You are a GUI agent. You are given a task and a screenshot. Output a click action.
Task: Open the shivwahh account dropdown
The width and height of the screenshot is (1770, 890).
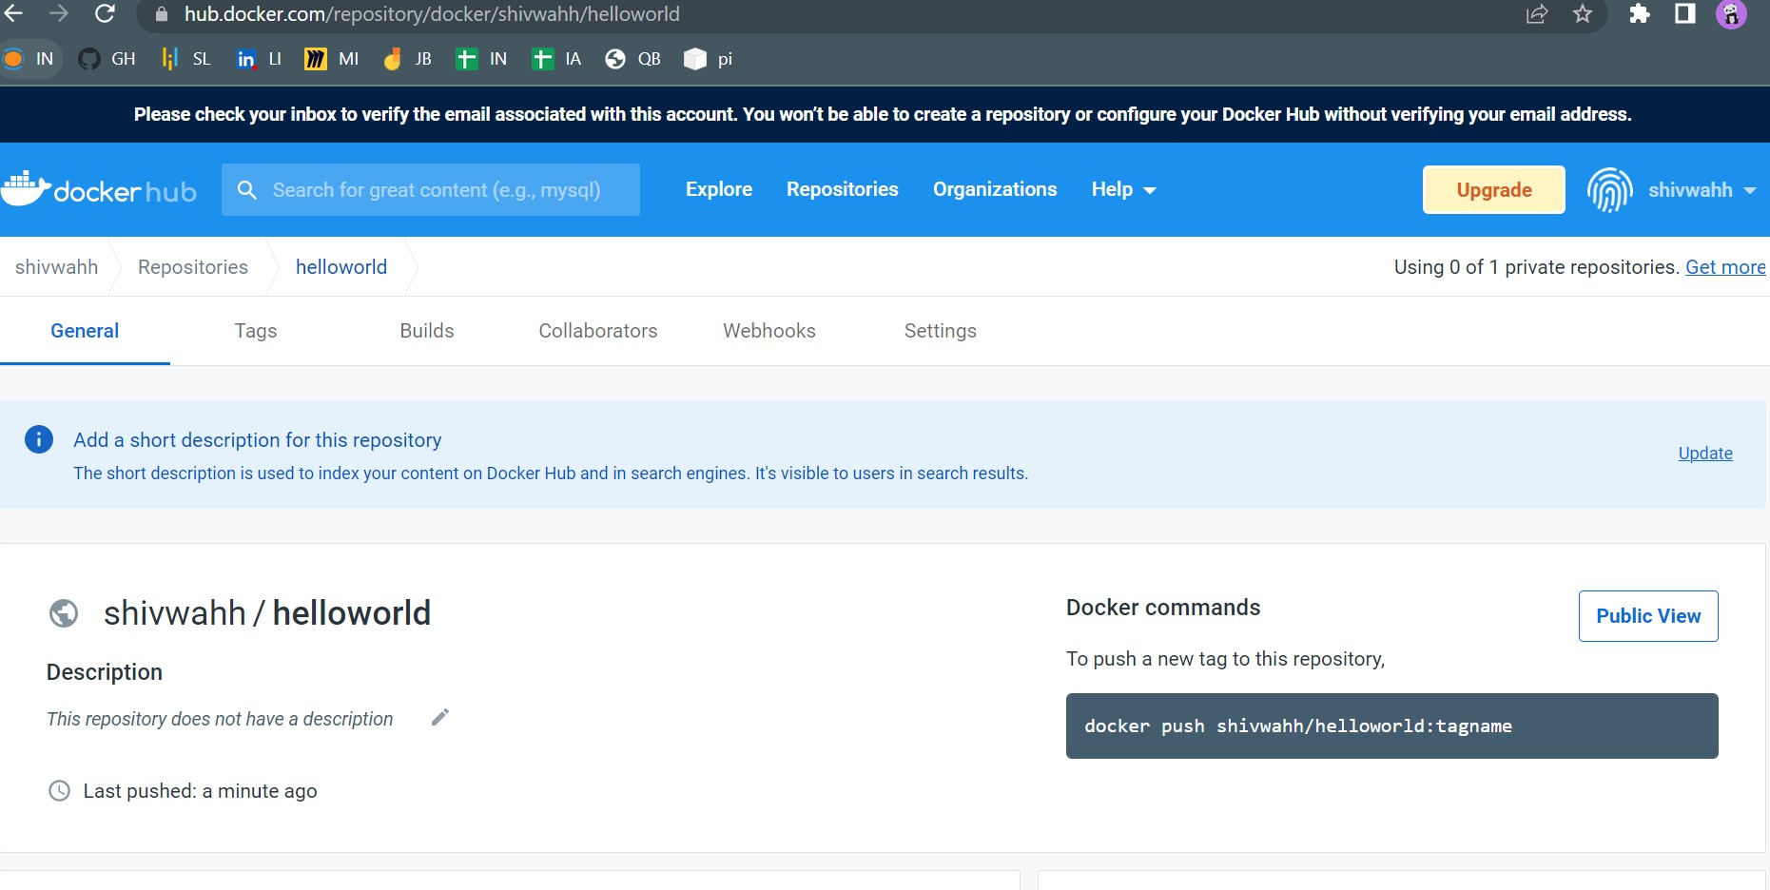tap(1702, 190)
